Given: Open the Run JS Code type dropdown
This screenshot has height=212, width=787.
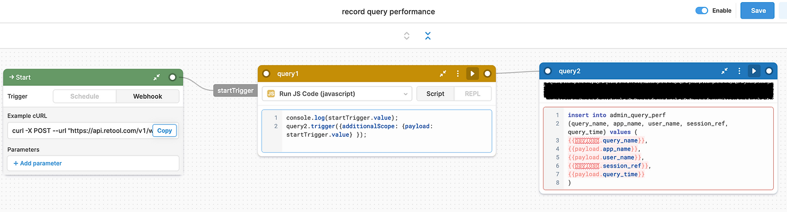Looking at the screenshot, I should click(x=337, y=94).
